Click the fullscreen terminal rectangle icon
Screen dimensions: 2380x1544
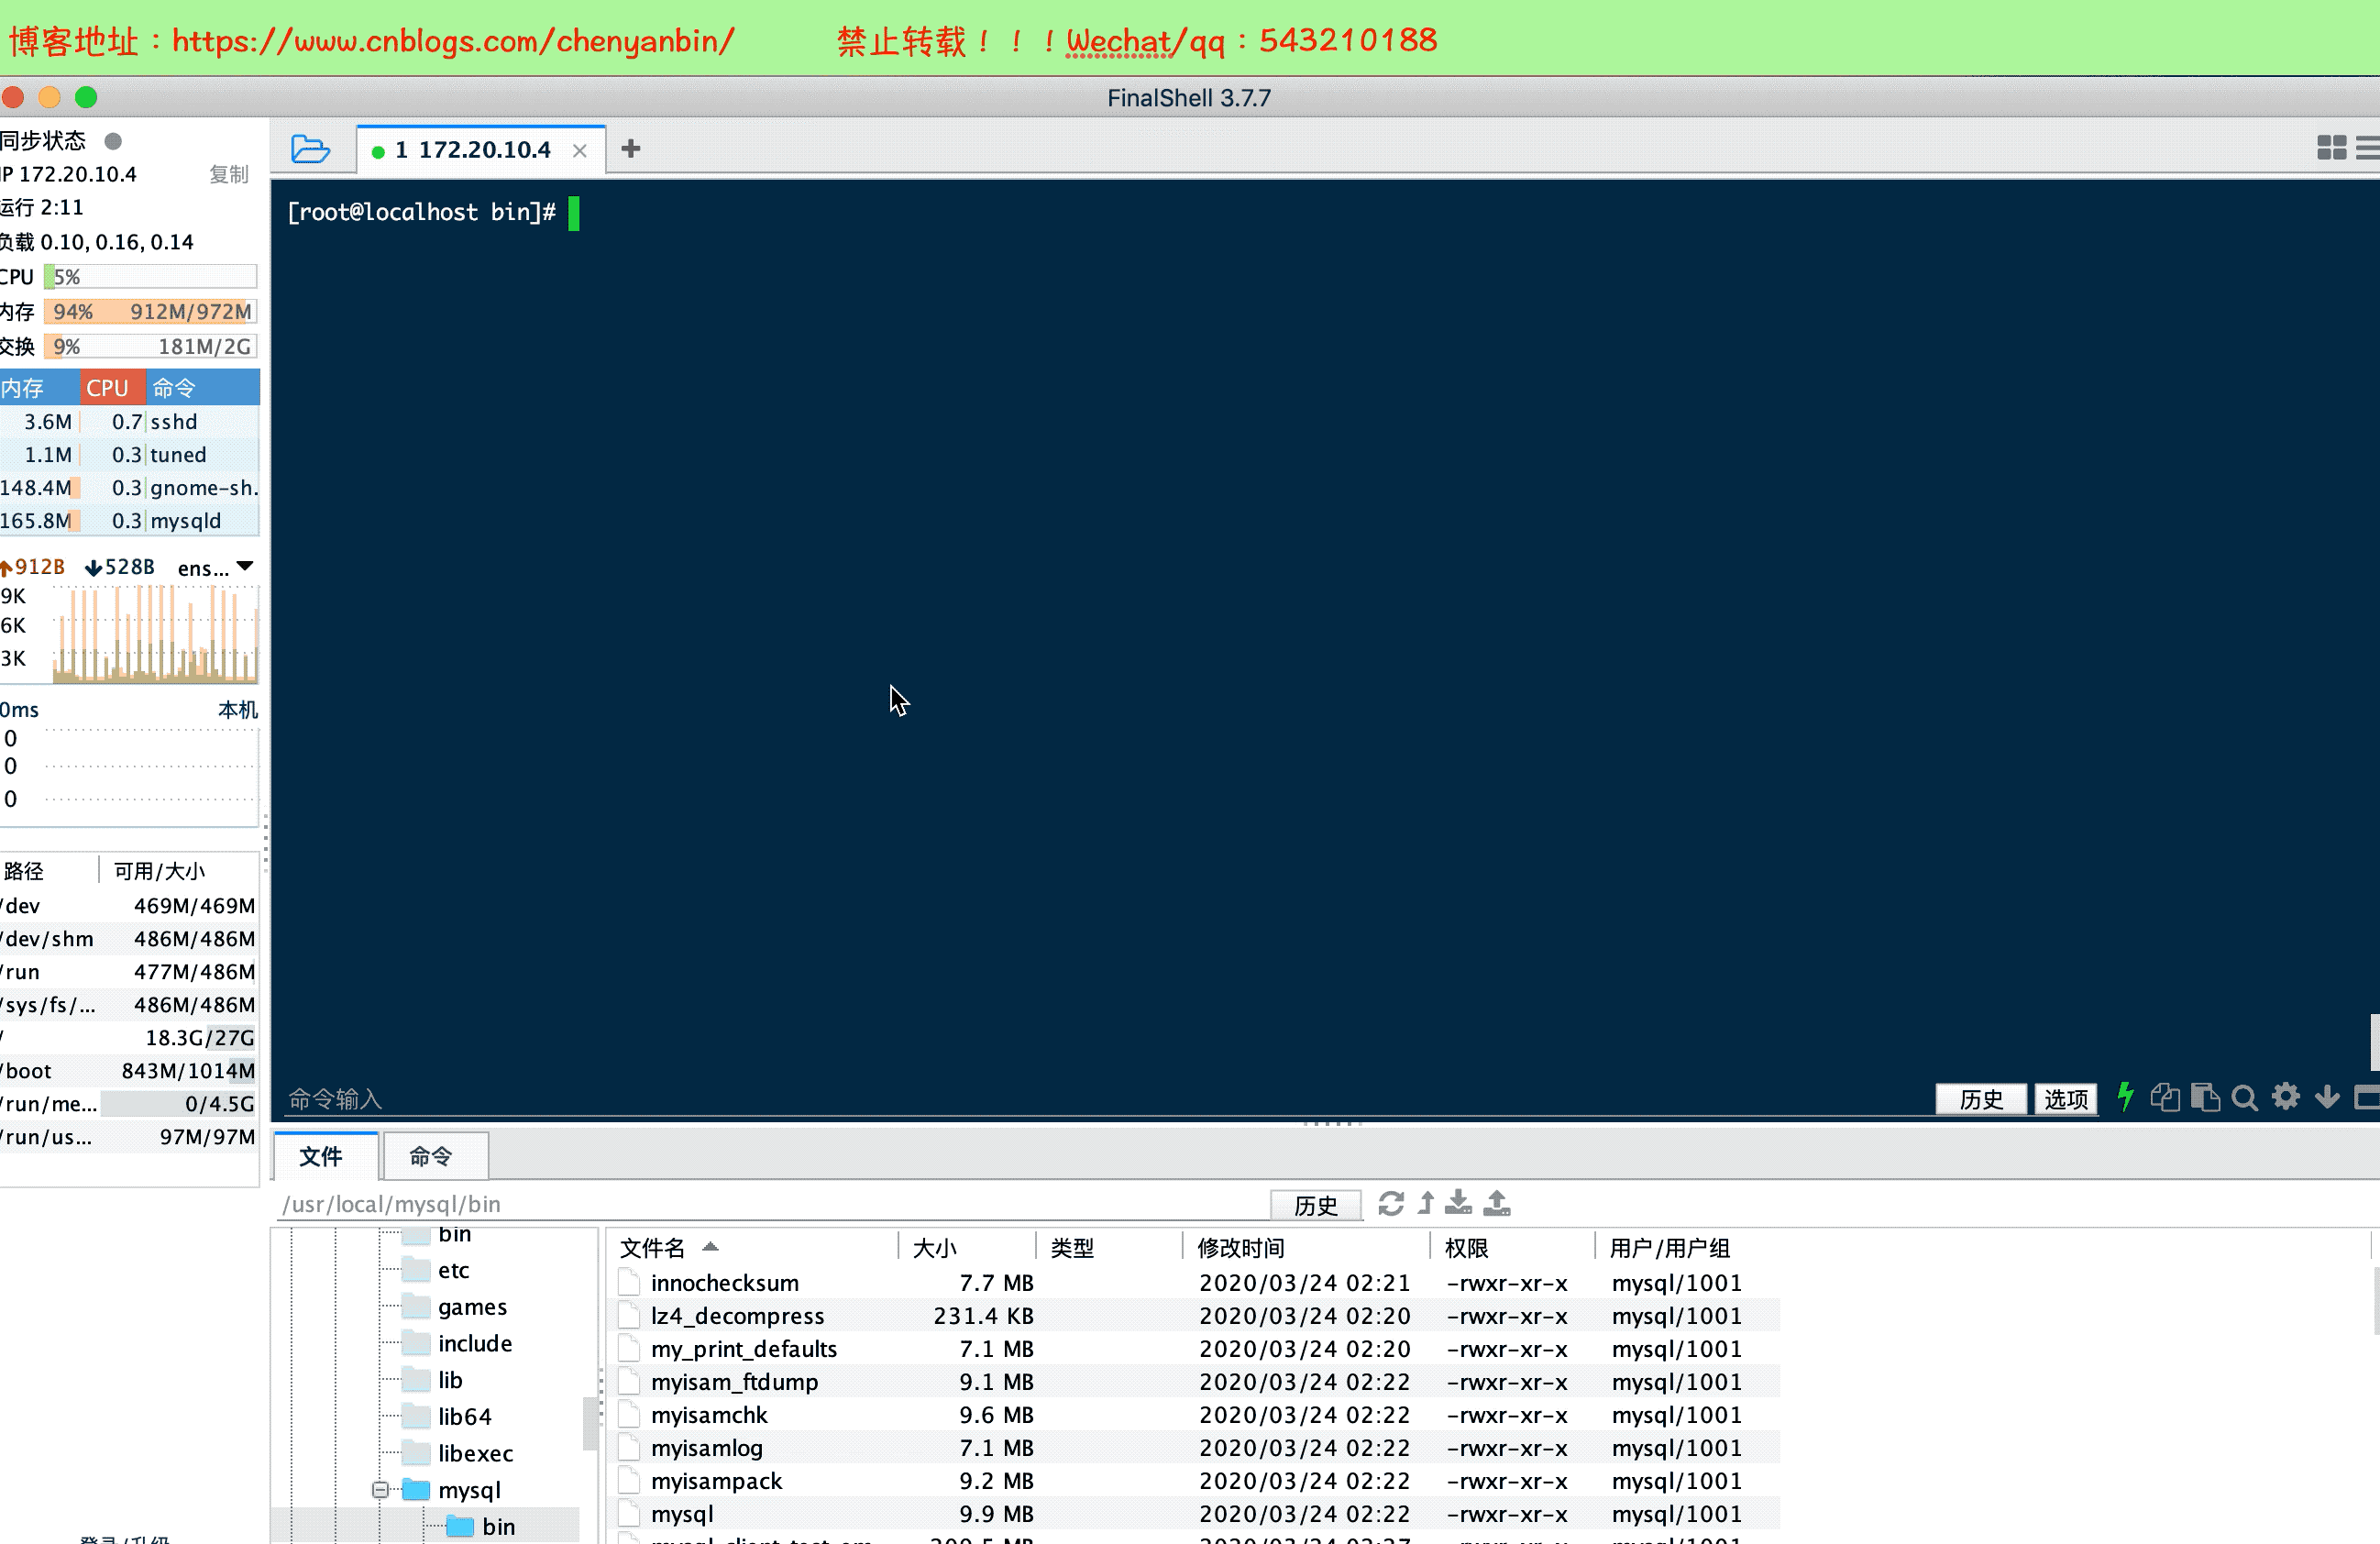point(2366,1097)
